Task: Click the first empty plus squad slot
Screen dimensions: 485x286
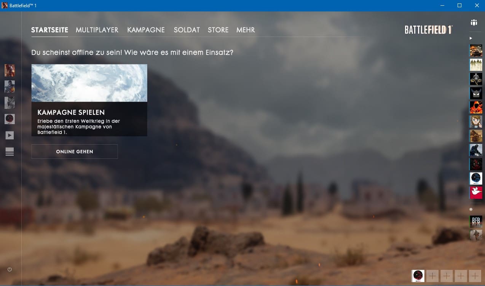Action: (432, 276)
